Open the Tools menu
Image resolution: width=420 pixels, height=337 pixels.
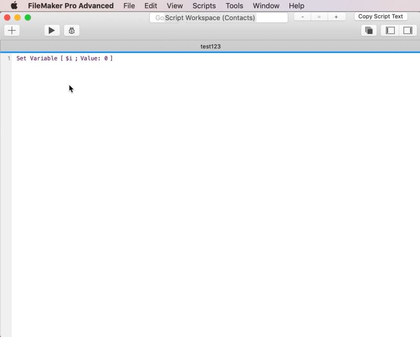click(x=234, y=6)
